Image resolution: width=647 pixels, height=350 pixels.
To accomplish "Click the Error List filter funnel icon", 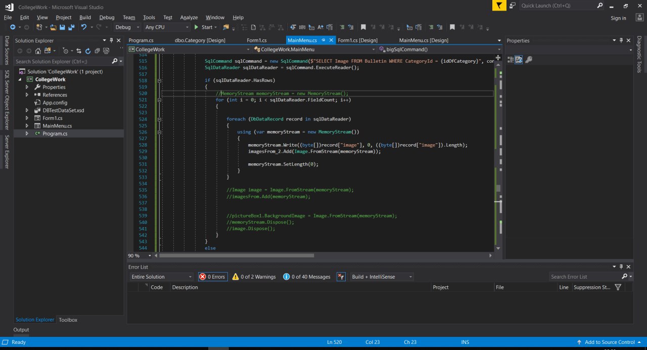I will pos(618,287).
